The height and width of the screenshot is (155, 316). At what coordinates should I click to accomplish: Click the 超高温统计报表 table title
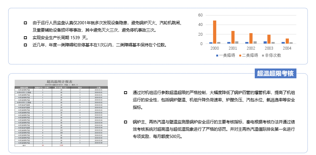click(61, 82)
